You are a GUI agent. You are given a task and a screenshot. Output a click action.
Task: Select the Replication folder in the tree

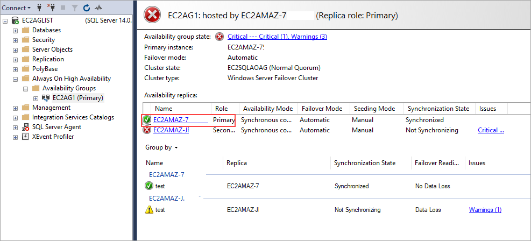coord(48,59)
